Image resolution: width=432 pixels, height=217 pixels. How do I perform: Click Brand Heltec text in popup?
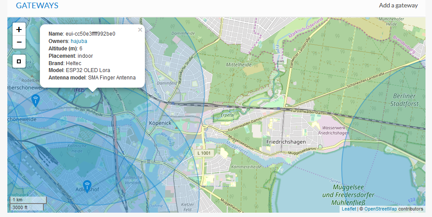[65, 63]
